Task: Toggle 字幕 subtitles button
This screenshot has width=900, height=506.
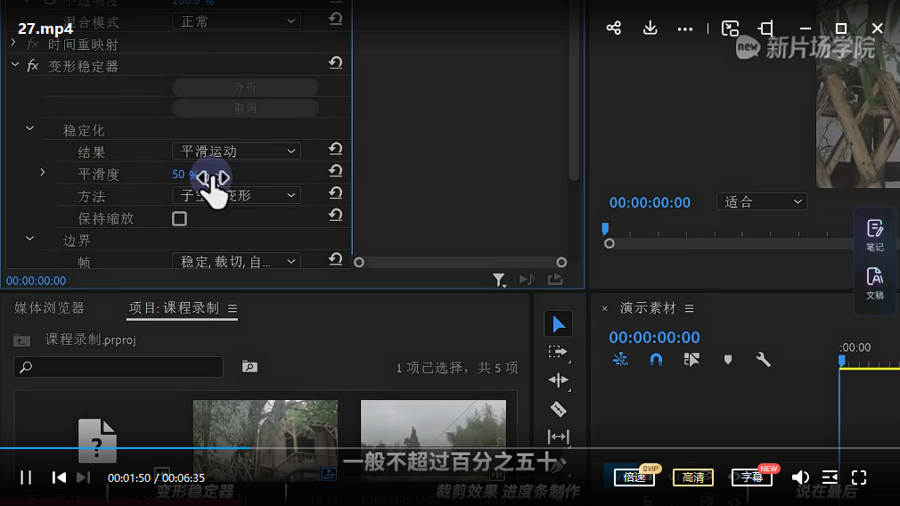Action: pos(752,477)
